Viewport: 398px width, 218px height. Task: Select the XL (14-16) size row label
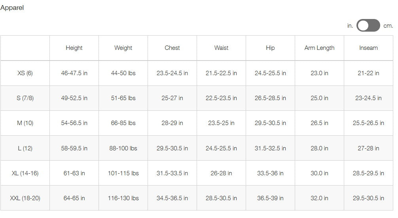[x=25, y=173]
